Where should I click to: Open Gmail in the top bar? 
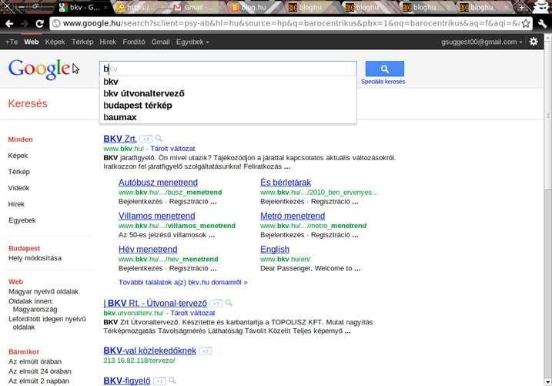click(161, 42)
